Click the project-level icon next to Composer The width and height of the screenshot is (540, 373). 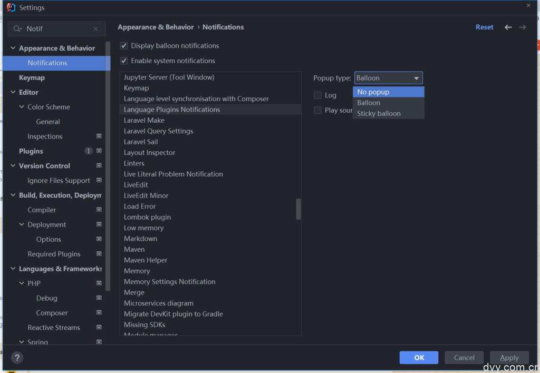coord(99,312)
